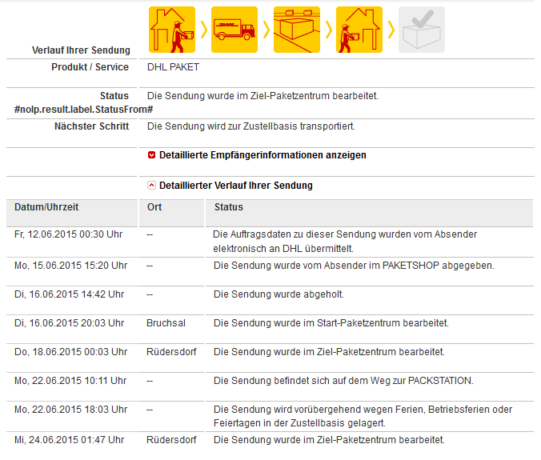
Task: Click '#nolp.result.label.StatusFrom#' placeholder text
Action: click(x=83, y=110)
